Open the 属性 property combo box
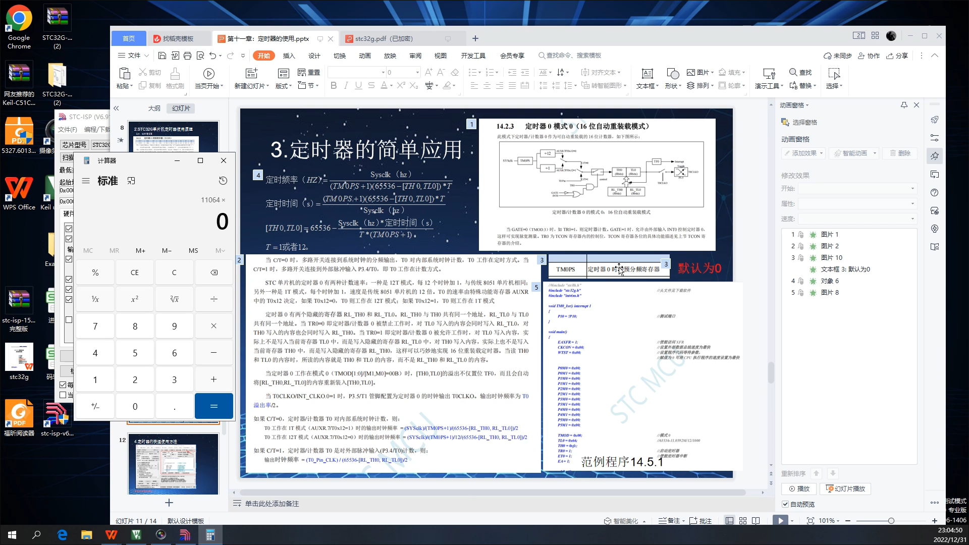The width and height of the screenshot is (969, 545). click(x=857, y=203)
